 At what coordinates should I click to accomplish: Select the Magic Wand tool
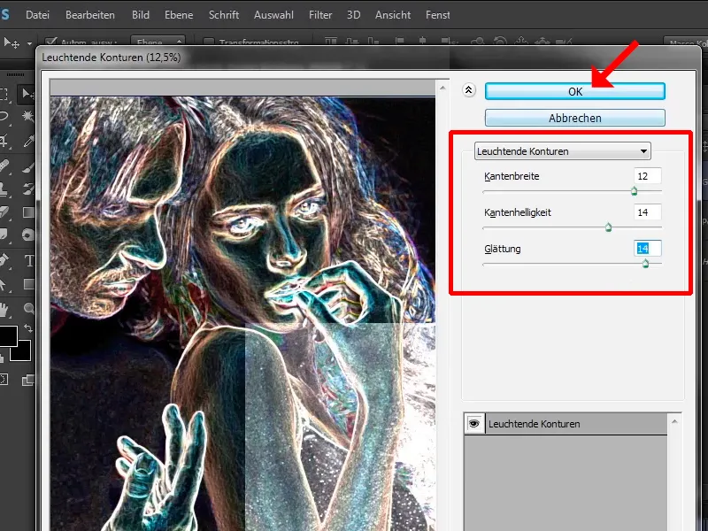pos(27,117)
